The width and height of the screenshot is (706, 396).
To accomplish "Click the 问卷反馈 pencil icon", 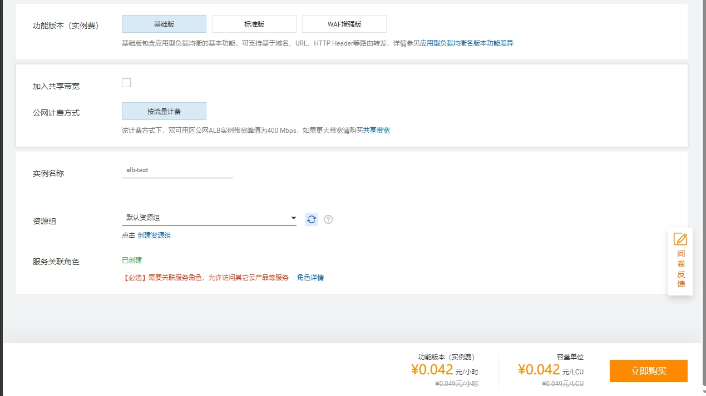I will [x=680, y=239].
